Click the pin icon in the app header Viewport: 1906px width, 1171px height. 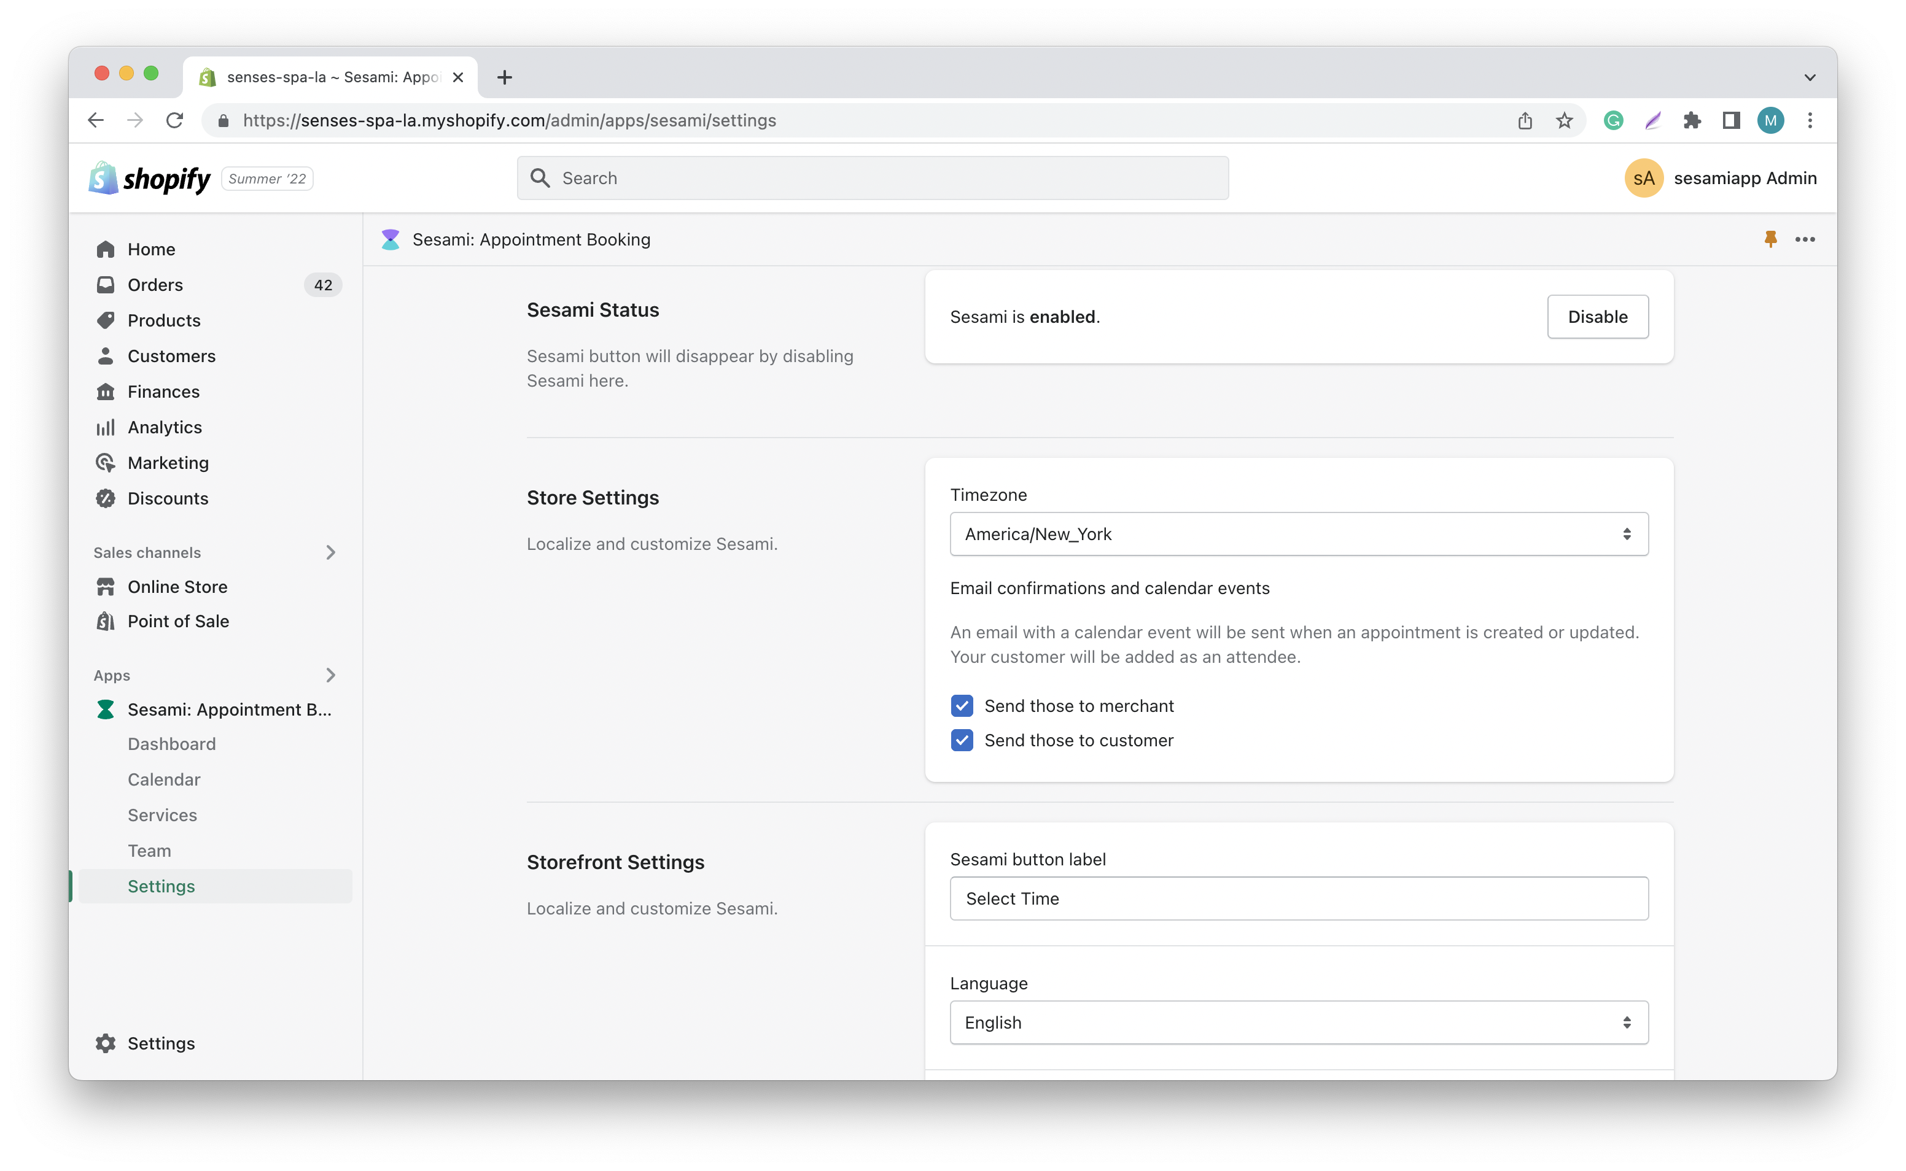(x=1770, y=239)
